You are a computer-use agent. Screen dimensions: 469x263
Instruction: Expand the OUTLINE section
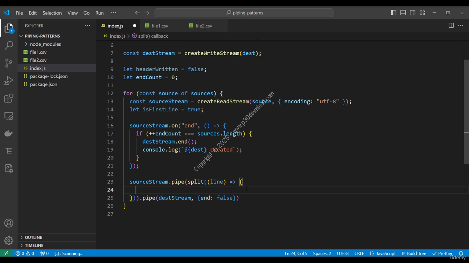tap(57, 237)
